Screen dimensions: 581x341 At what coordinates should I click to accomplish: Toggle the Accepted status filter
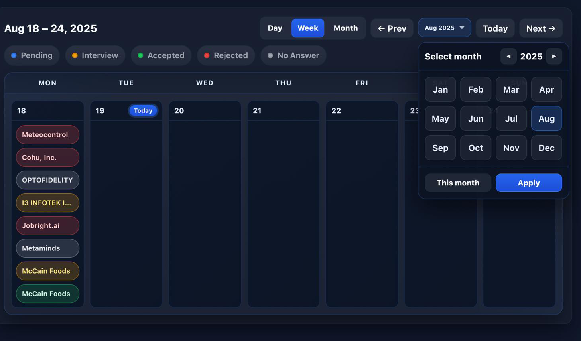pyautogui.click(x=161, y=55)
